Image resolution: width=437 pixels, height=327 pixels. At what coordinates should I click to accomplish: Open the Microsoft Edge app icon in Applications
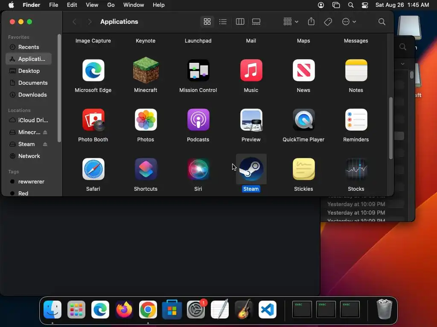(93, 70)
